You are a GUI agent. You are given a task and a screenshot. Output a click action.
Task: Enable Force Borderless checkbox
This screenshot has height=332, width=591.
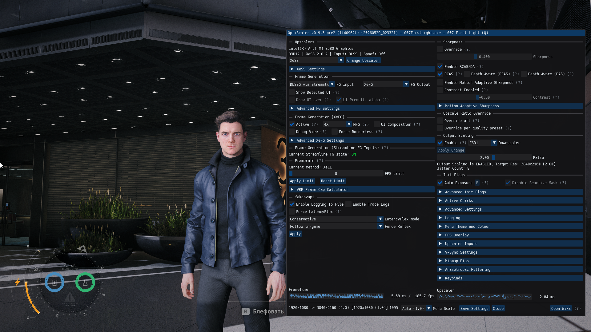pos(335,132)
